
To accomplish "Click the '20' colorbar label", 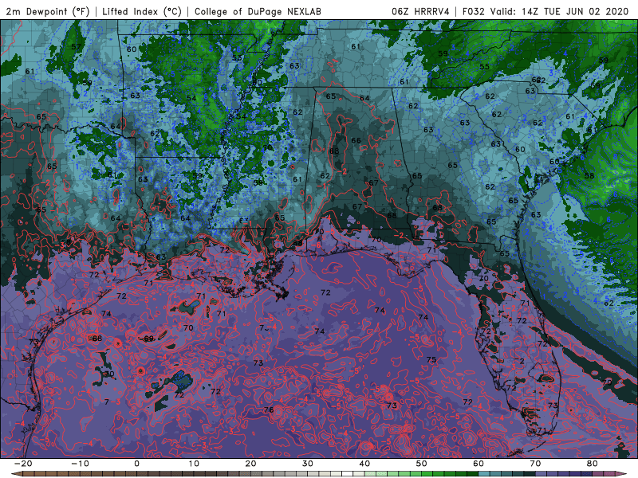I will tap(250, 464).
